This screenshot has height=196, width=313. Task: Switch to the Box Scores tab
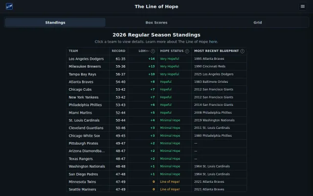pyautogui.click(x=156, y=23)
